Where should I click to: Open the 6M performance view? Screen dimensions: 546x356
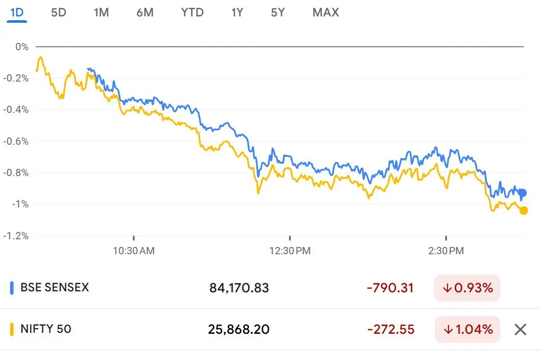coord(145,13)
